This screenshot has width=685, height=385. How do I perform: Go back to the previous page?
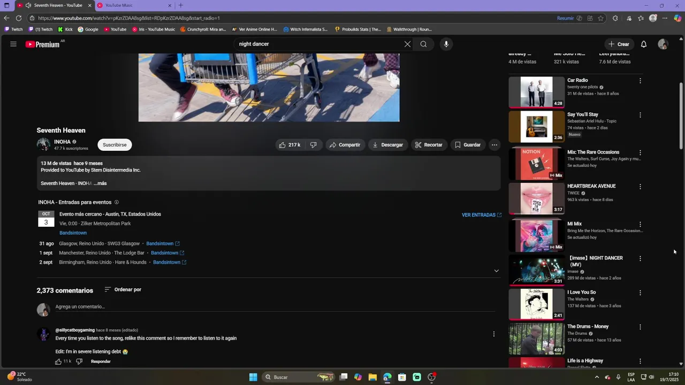(6, 18)
